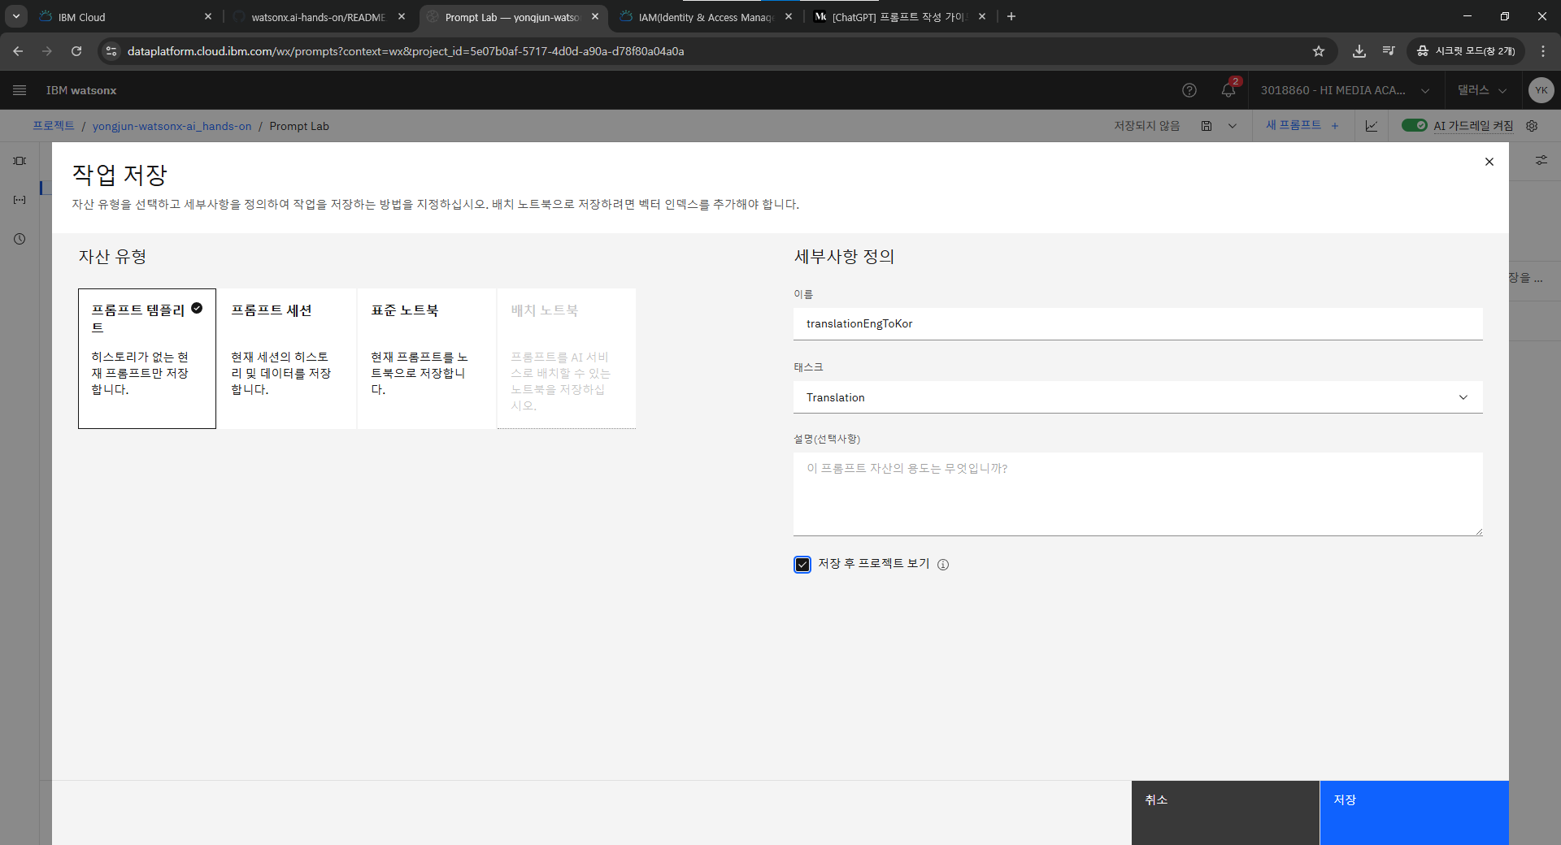Click the incognito 시크릿 모드 indicator
The image size is (1561, 845).
pos(1466,51)
